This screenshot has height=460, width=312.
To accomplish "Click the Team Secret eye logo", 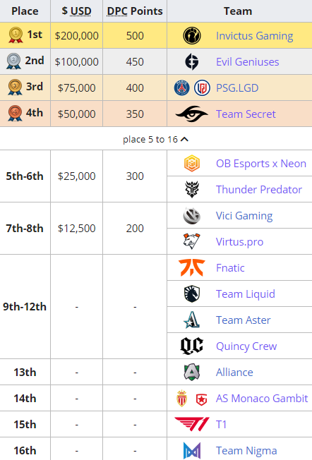I will point(192,114).
